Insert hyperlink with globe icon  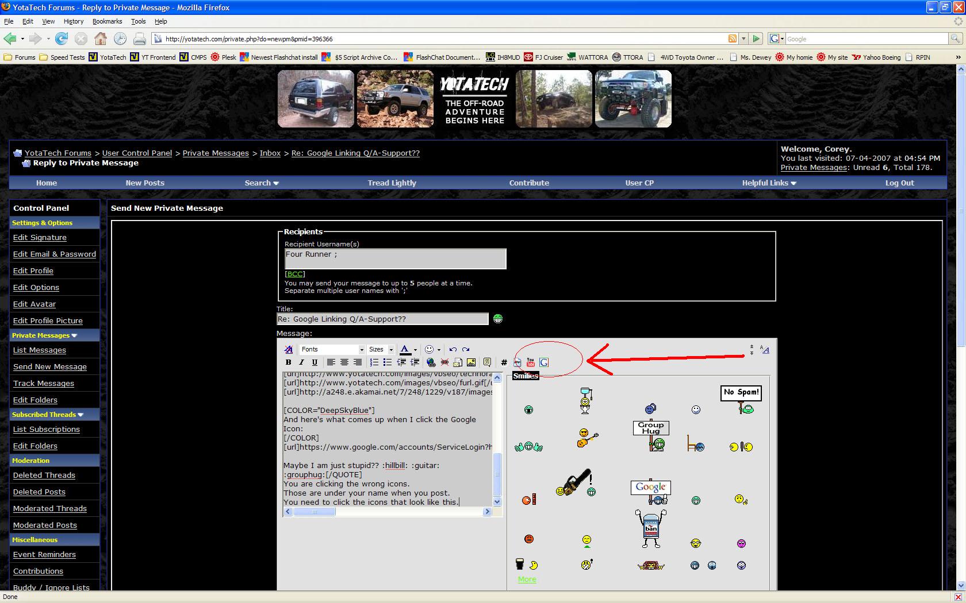(x=431, y=362)
